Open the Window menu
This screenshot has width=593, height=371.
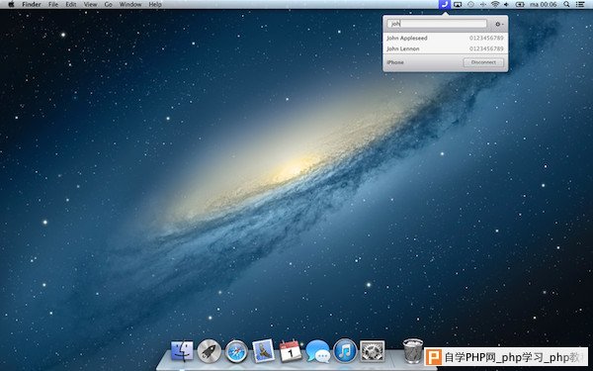pos(130,5)
